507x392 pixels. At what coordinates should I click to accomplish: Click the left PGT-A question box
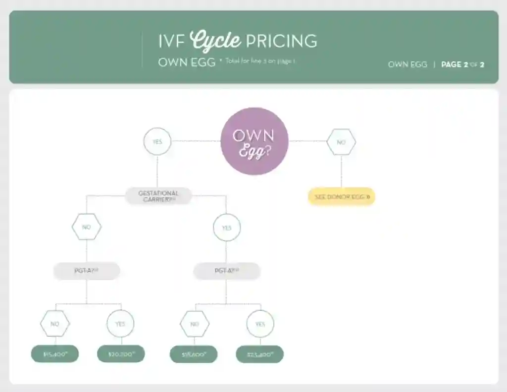click(87, 271)
